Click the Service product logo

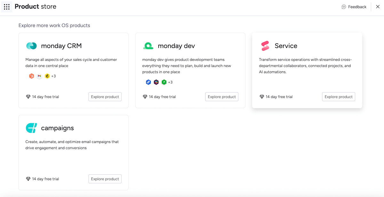[x=265, y=46]
